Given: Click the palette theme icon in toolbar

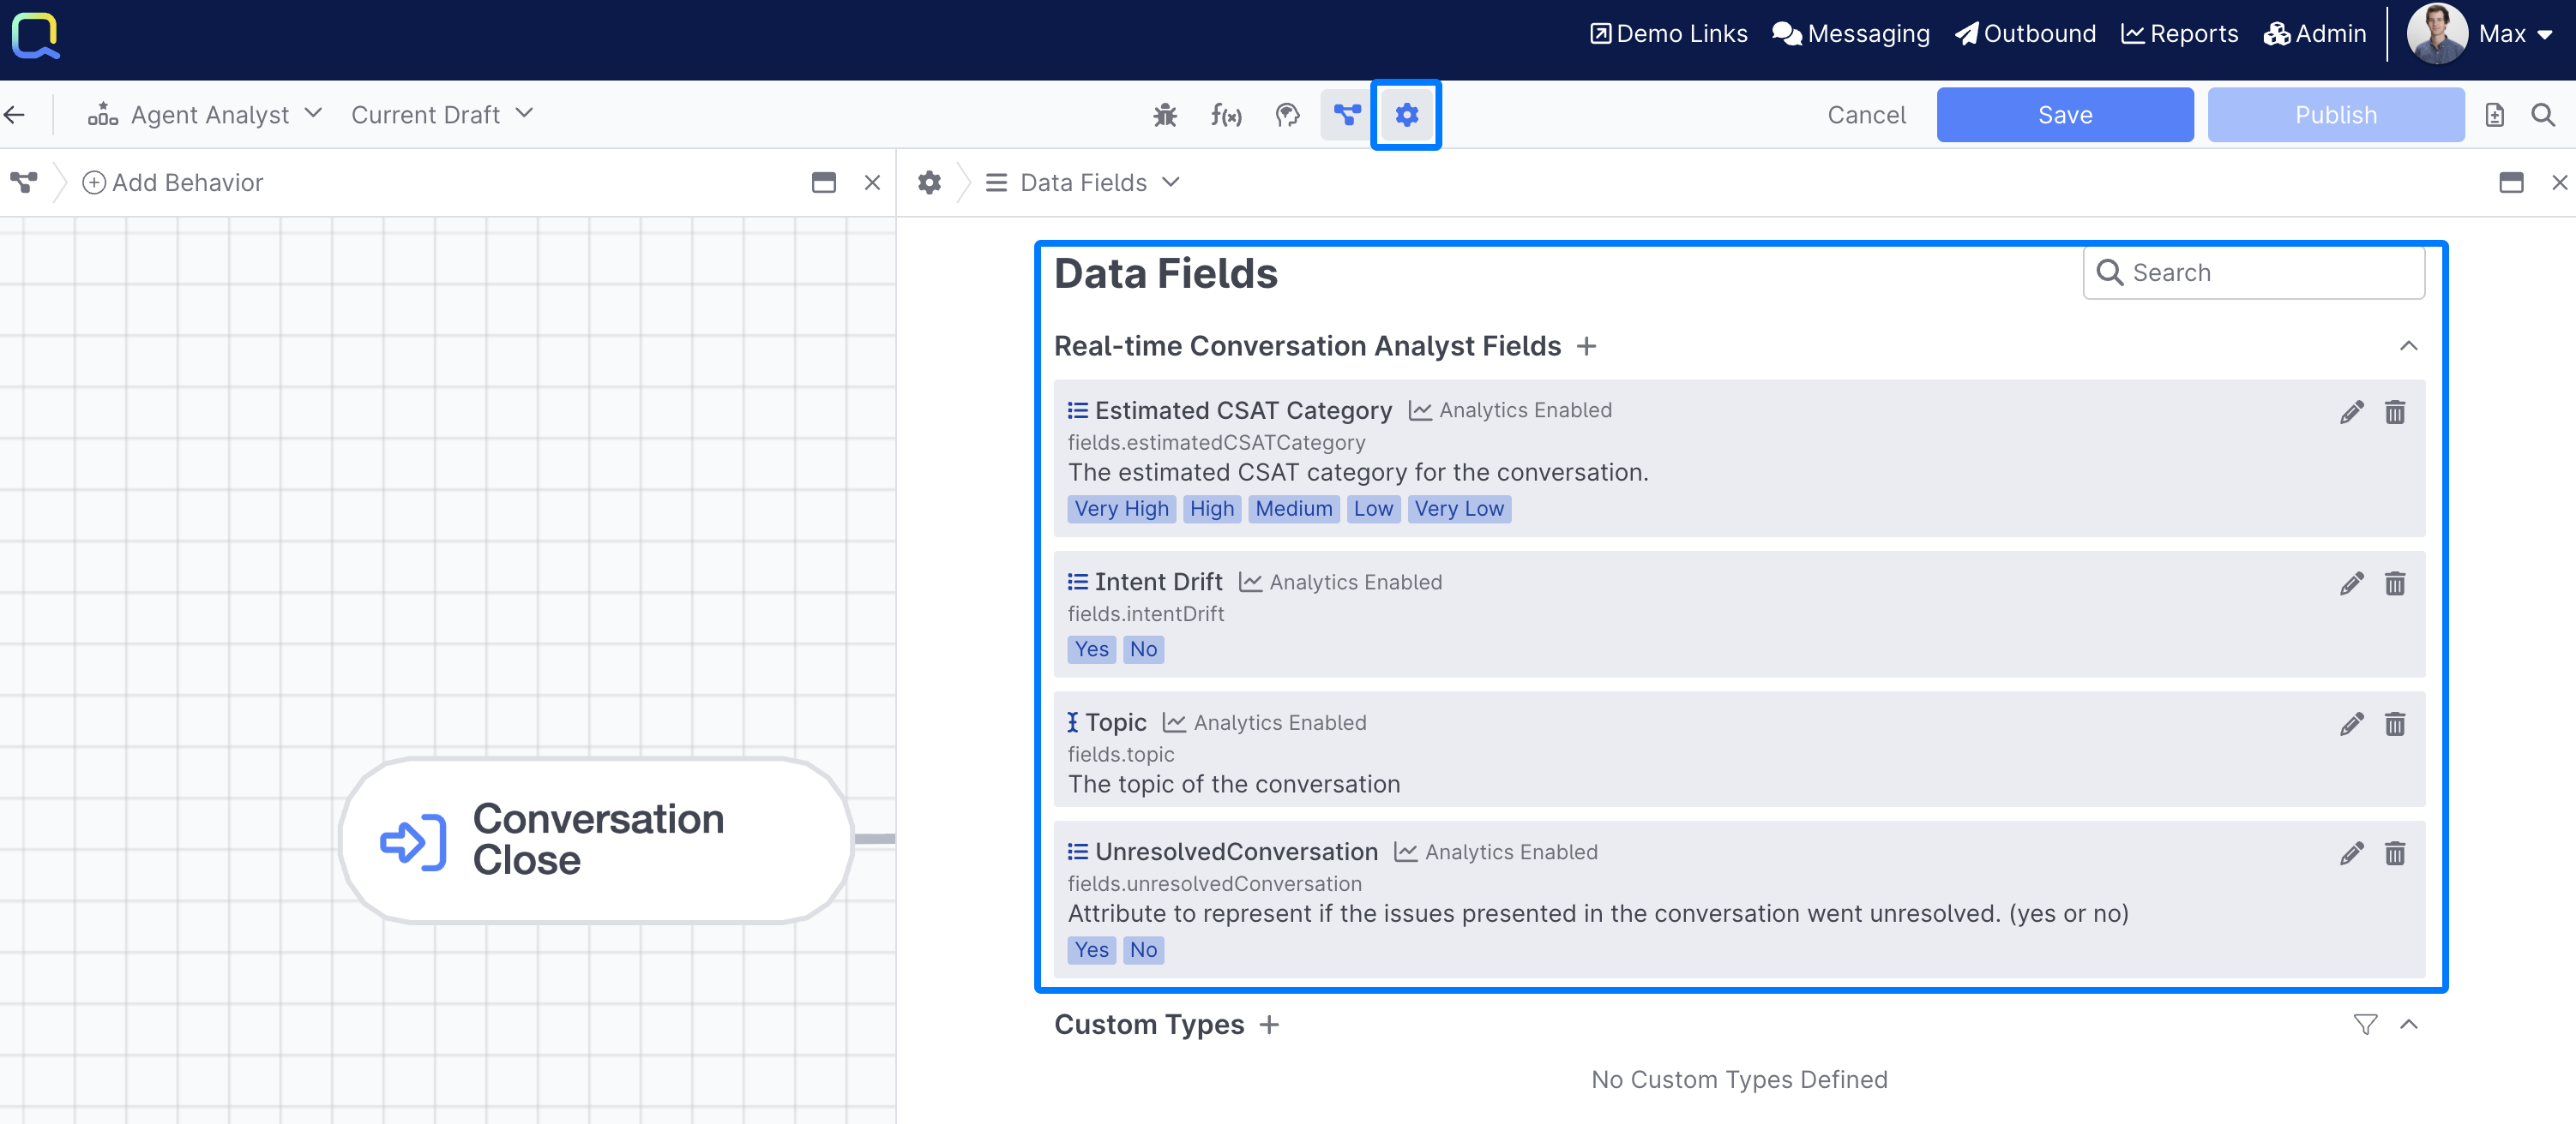Looking at the screenshot, I should pyautogui.click(x=1287, y=115).
